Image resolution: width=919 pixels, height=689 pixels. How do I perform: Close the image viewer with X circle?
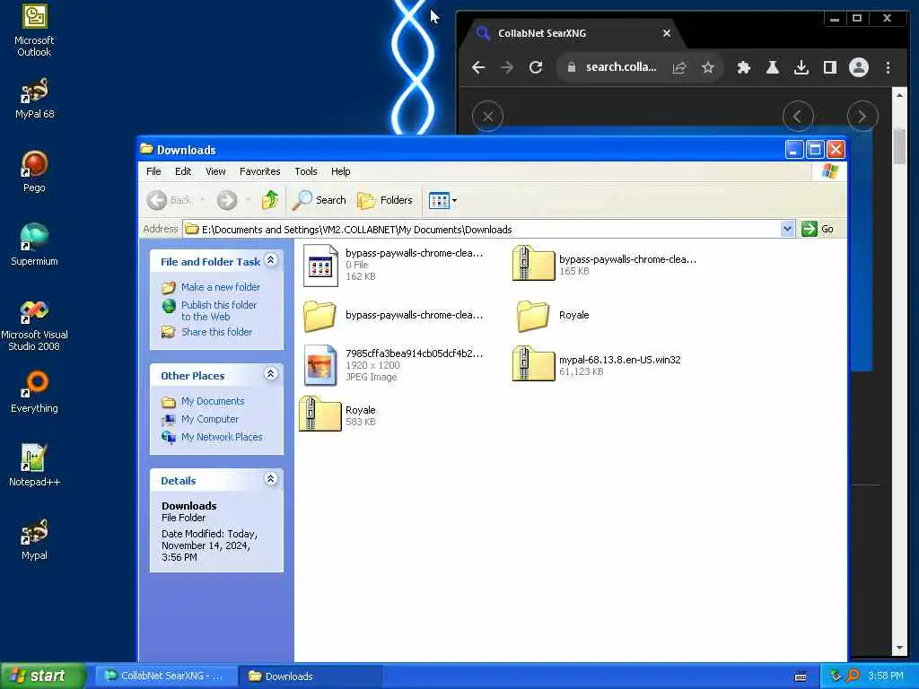pos(487,116)
